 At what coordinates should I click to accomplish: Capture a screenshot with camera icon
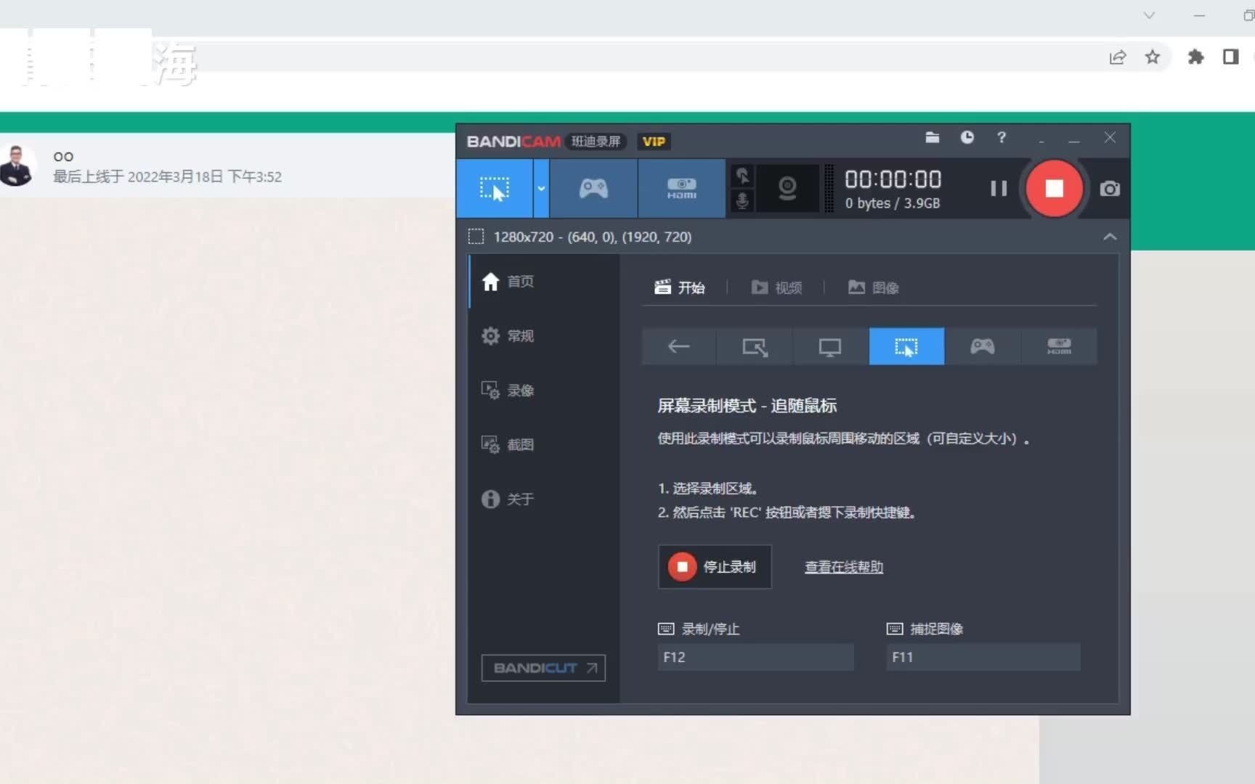click(1109, 189)
